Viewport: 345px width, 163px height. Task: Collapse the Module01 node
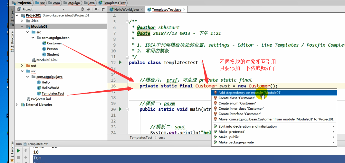(x=22, y=27)
